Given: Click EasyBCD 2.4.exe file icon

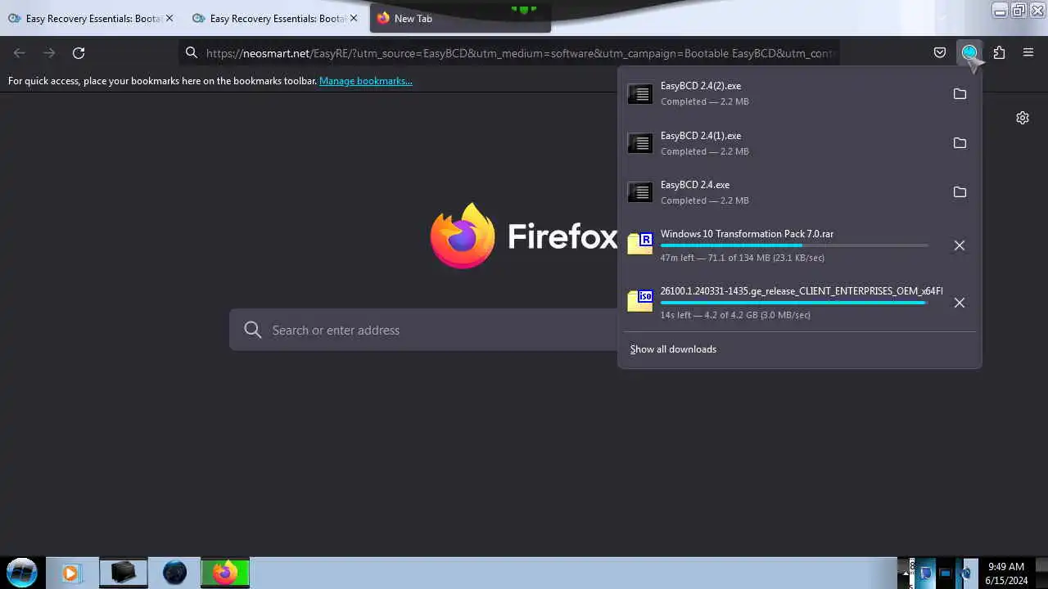Looking at the screenshot, I should coord(640,192).
